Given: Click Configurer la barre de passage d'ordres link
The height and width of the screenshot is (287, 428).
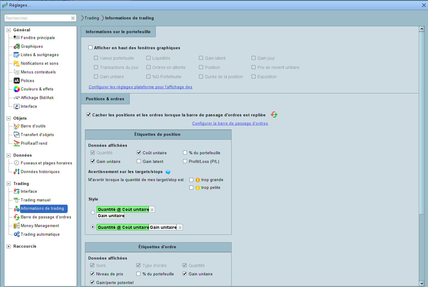Looking at the screenshot, I should pyautogui.click(x=230, y=123).
